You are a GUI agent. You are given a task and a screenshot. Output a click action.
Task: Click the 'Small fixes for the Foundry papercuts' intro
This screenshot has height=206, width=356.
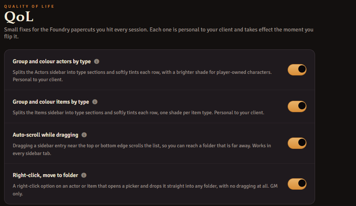coord(158,33)
